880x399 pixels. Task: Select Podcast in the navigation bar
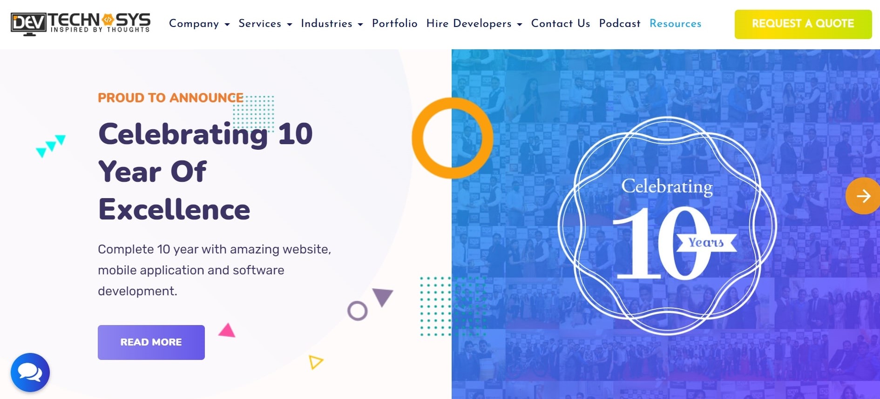[x=619, y=24]
